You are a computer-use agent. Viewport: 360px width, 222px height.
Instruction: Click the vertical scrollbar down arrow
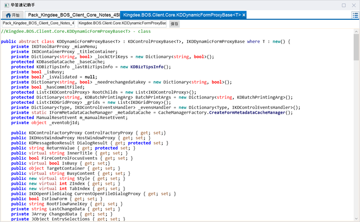356,219
